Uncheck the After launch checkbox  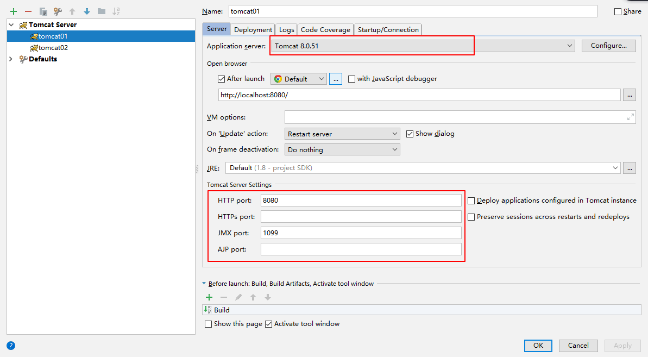pos(221,79)
